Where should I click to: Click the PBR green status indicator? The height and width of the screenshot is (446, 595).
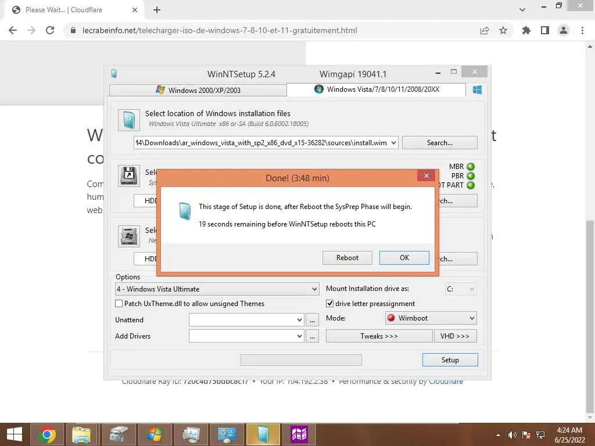(x=471, y=176)
